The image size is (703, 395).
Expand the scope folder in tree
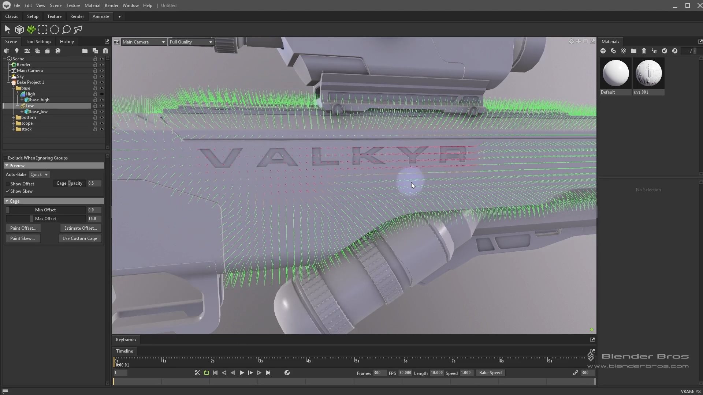(13, 123)
